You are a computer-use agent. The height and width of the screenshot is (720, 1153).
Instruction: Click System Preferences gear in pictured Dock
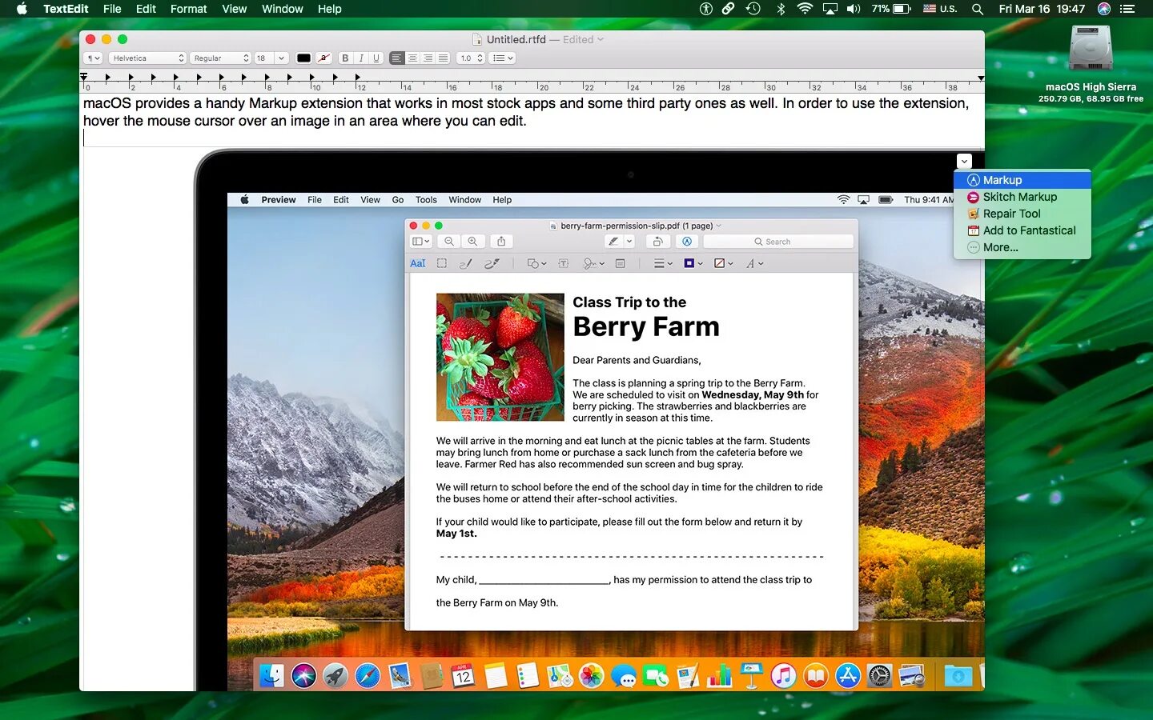click(879, 676)
